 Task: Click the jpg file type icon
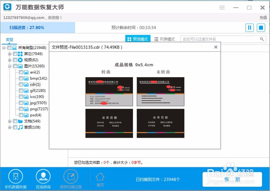pyautogui.click(x=26, y=103)
